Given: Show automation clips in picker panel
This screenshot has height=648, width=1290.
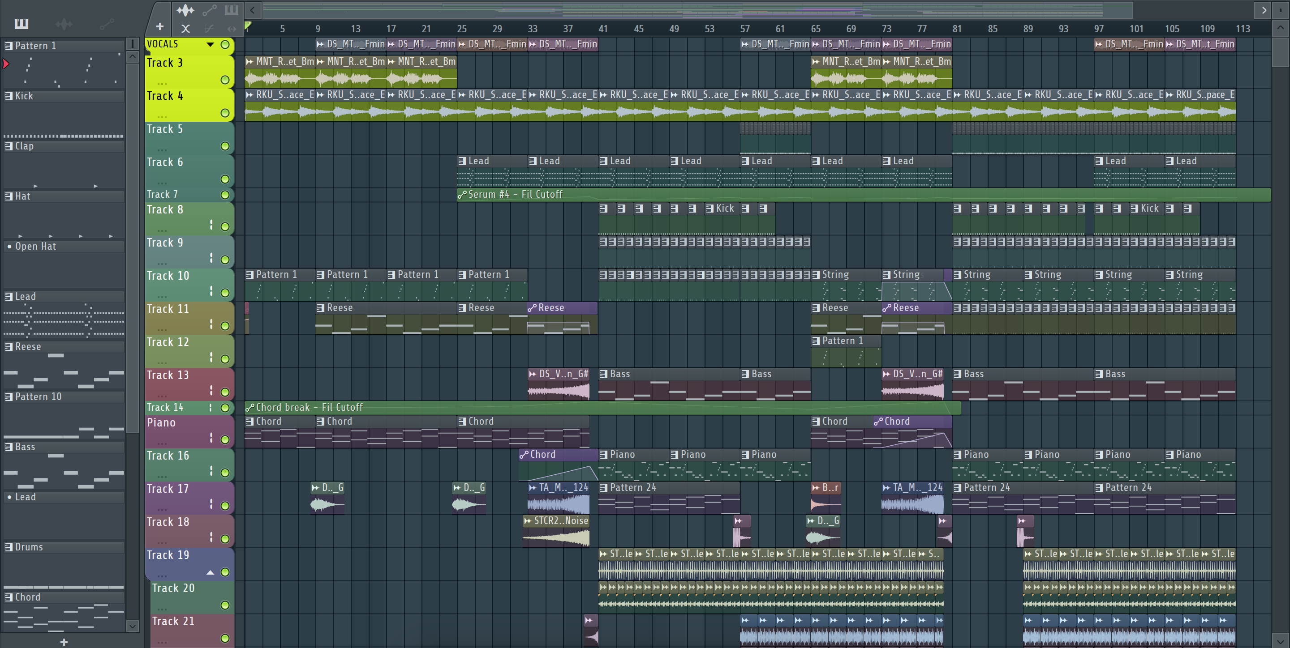Looking at the screenshot, I should point(107,24).
